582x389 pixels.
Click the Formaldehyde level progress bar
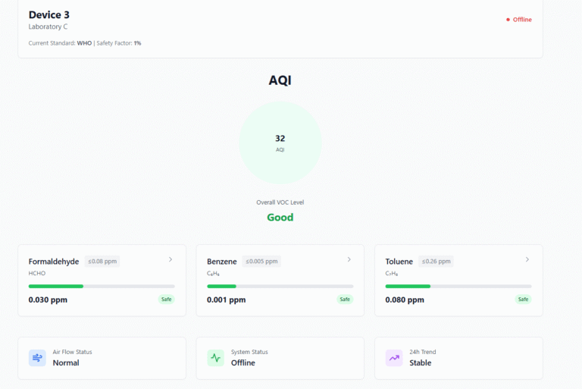click(x=102, y=286)
